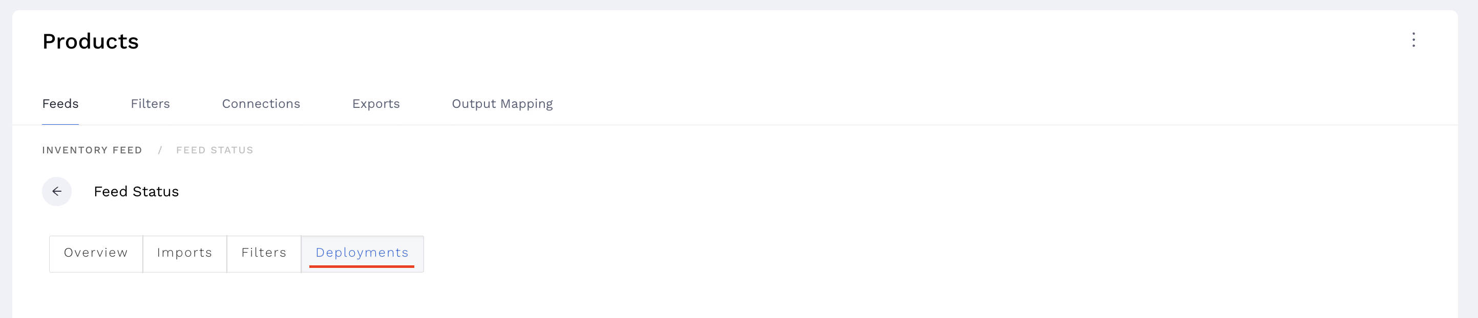The image size is (1478, 318).
Task: Click the FEED STATUS breadcrumb item
Action: [215, 150]
